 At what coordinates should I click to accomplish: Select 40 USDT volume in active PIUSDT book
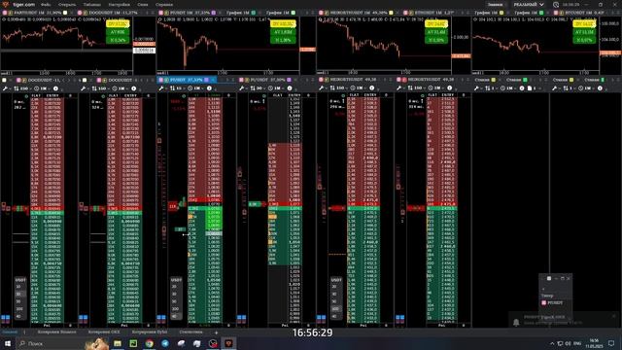click(175, 316)
